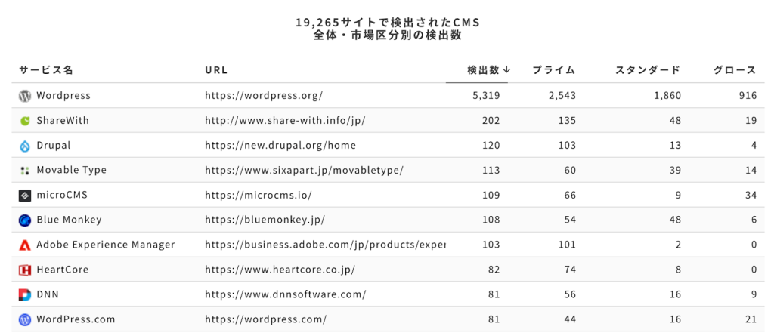This screenshot has width=774, height=336.
Task: Click the green ShareWith icon
Action: click(24, 121)
